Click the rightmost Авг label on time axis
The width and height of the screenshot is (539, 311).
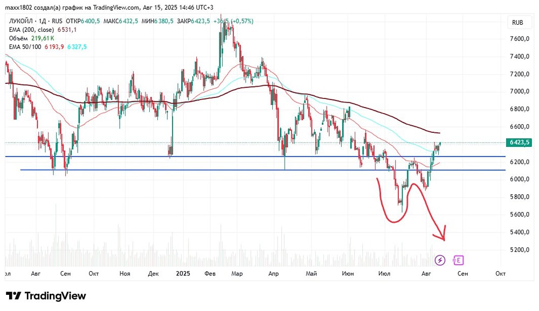pyautogui.click(x=426, y=273)
